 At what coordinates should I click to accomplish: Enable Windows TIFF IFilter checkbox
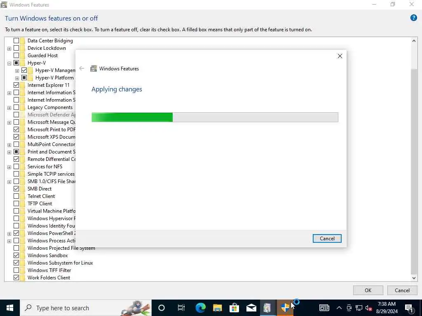[16, 270]
